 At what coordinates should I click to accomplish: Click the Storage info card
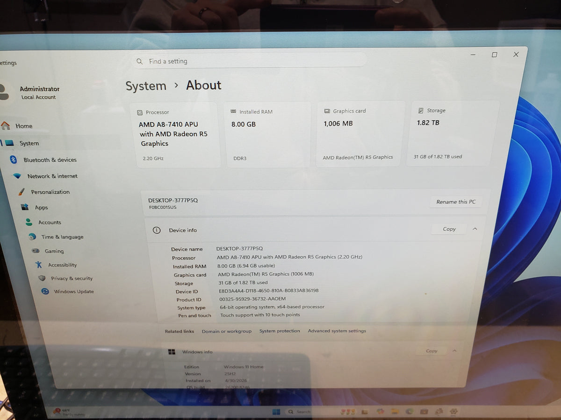point(453,133)
